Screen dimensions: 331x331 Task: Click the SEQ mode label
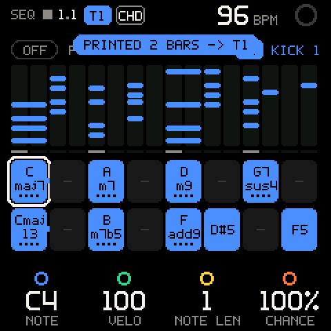click(x=23, y=15)
